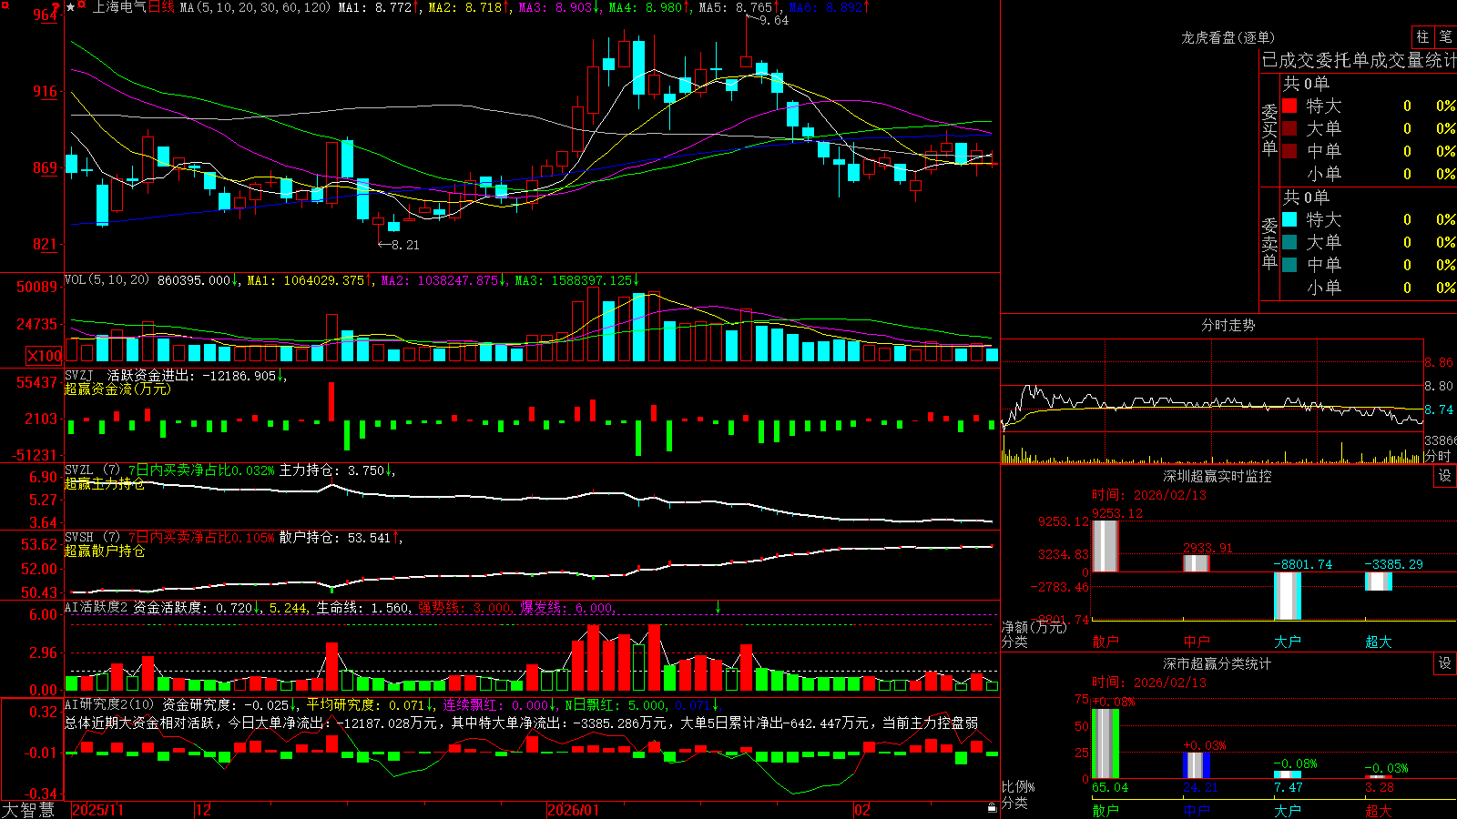This screenshot has width=1457, height=819.
Task: Click the 日线 period label
Action: coord(161,7)
